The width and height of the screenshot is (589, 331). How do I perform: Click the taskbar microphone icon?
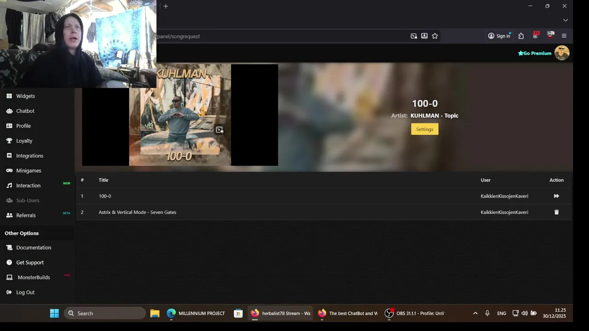coord(487,314)
